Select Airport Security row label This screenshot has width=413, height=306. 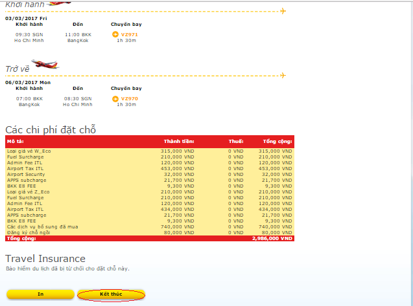point(26,174)
